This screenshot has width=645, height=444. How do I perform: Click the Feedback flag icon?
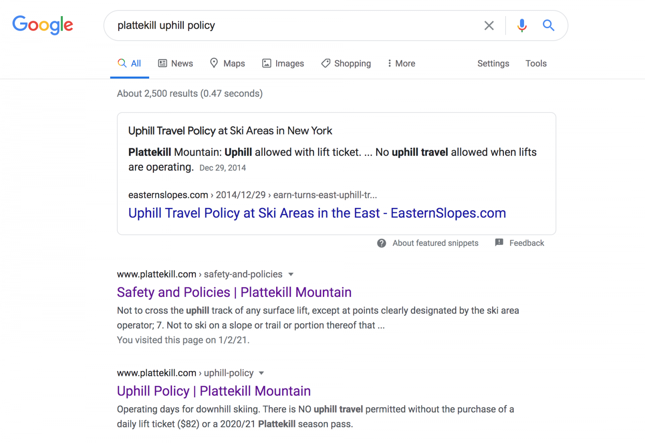(x=499, y=243)
